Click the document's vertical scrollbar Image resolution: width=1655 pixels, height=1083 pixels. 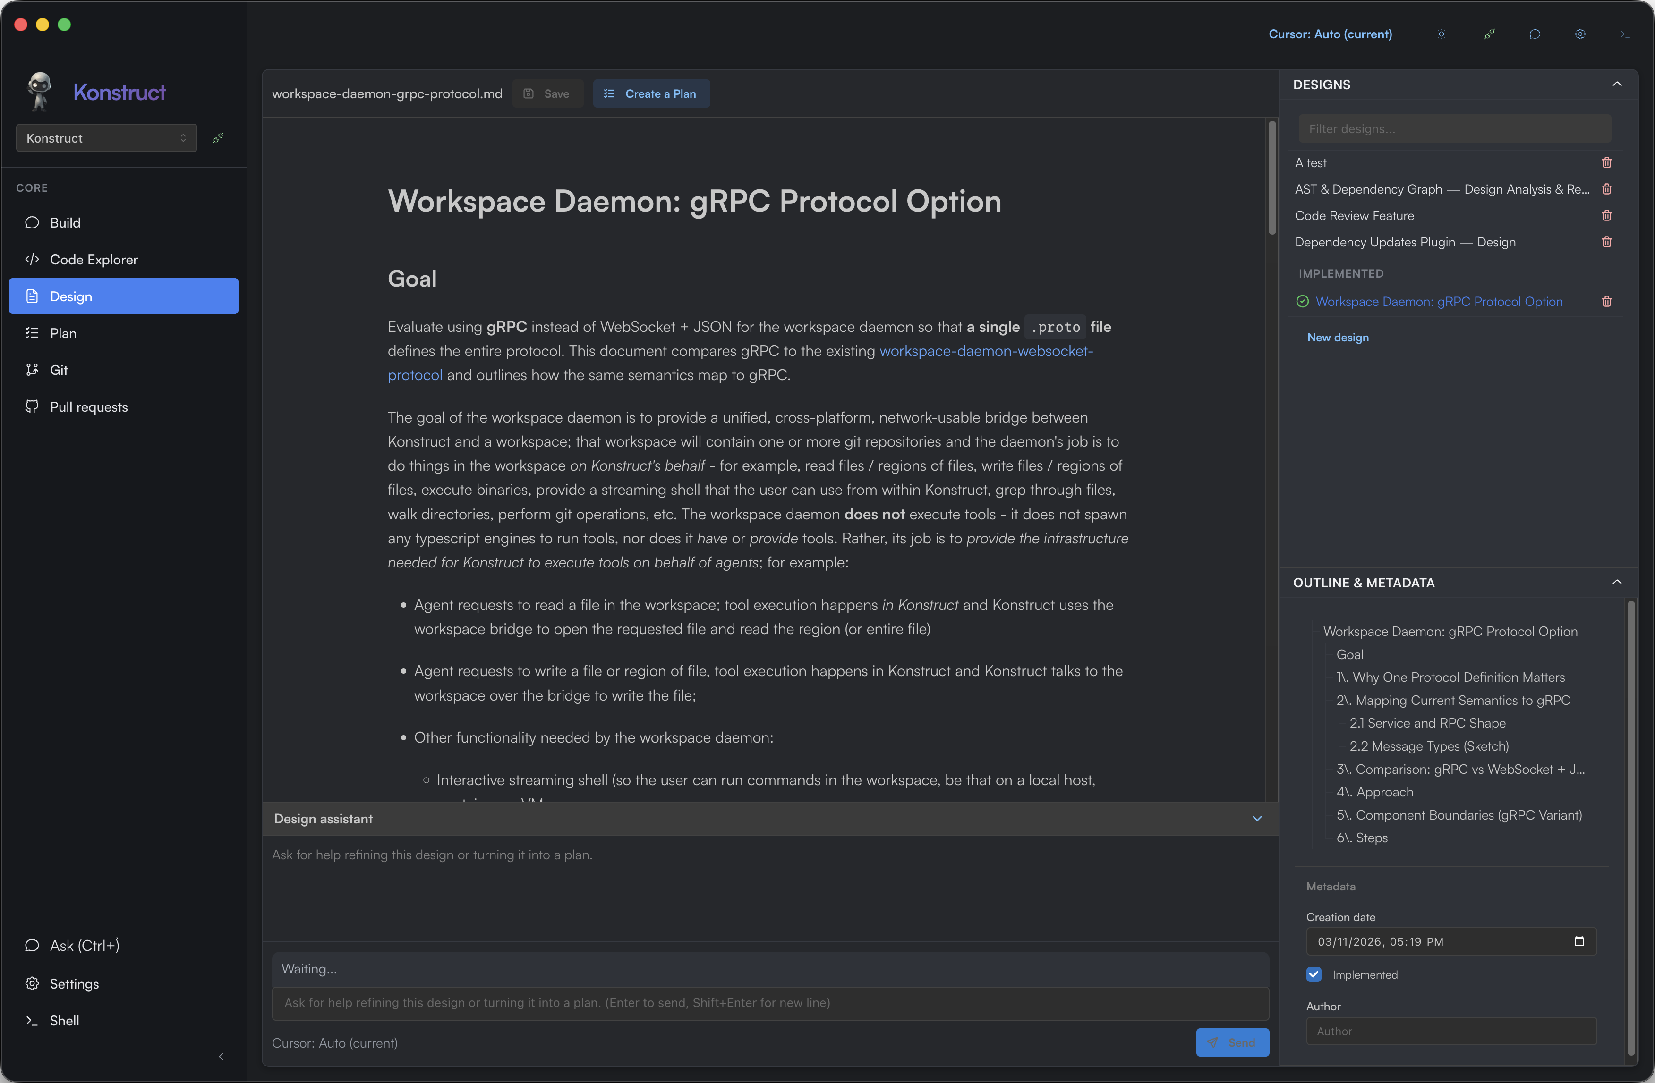point(1272,178)
